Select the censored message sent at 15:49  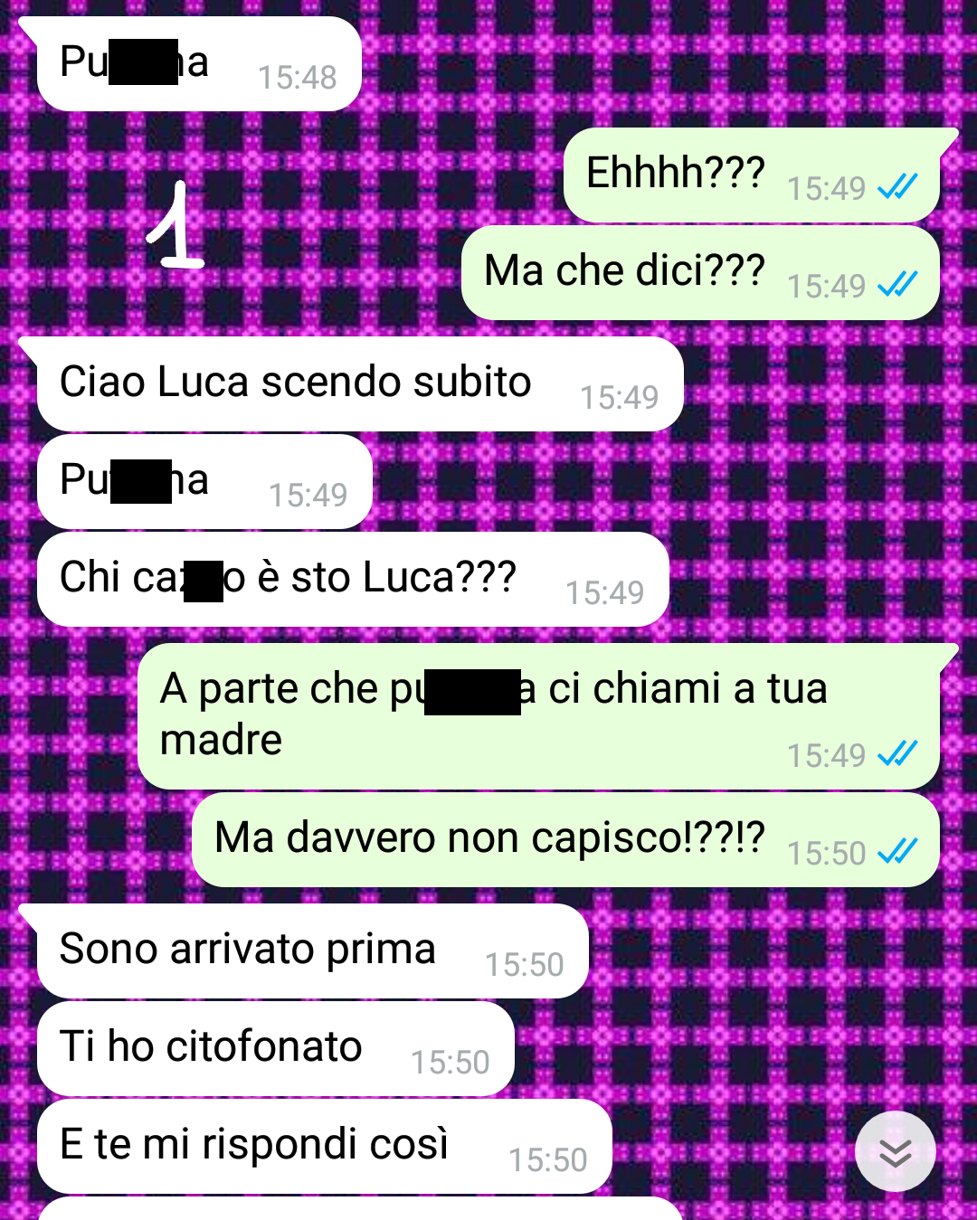[x=204, y=481]
